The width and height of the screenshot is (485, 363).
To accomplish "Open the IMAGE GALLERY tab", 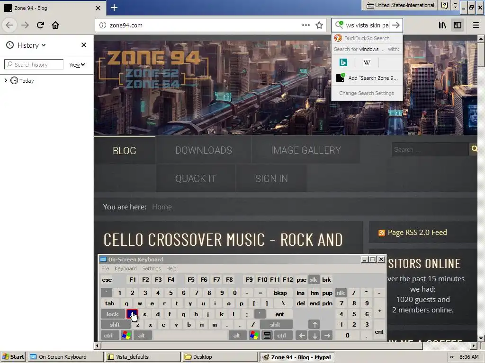I will pyautogui.click(x=305, y=150).
